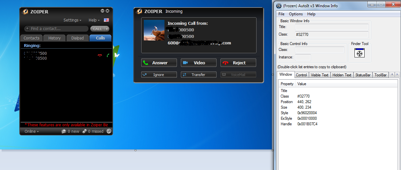The height and width of the screenshot is (170, 401).
Task: Hang up ringing call with red phone icon
Action: pyautogui.click(x=100, y=55)
